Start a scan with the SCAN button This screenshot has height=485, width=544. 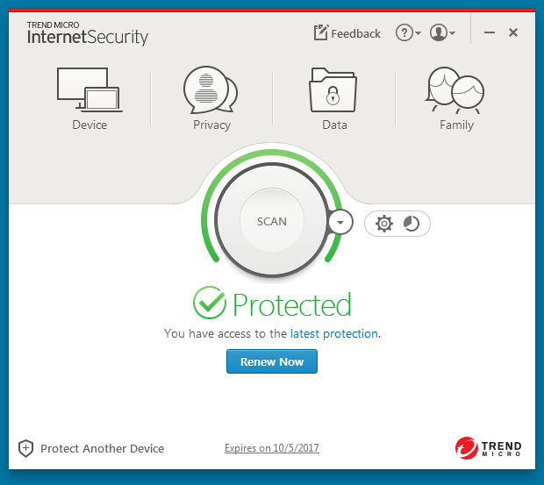[271, 221]
